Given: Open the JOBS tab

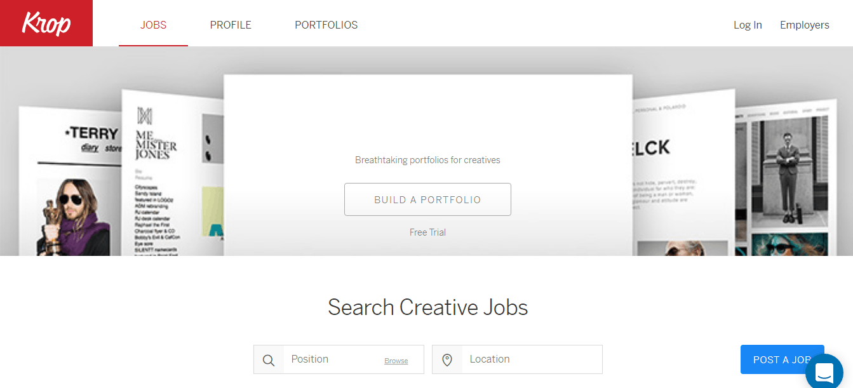Looking at the screenshot, I should pyautogui.click(x=153, y=25).
